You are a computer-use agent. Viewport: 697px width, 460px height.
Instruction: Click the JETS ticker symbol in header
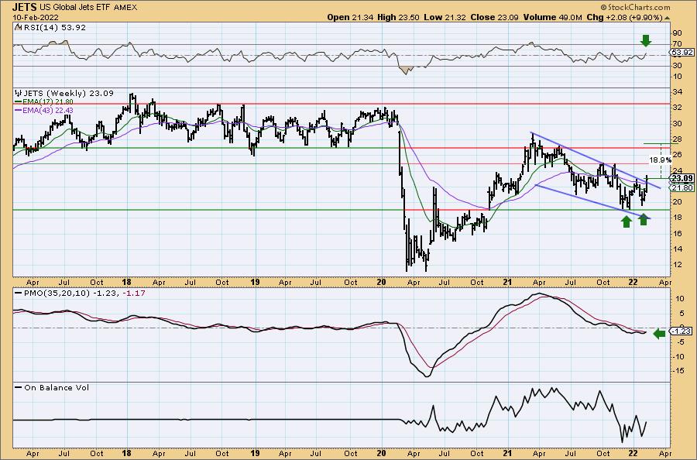click(25, 7)
